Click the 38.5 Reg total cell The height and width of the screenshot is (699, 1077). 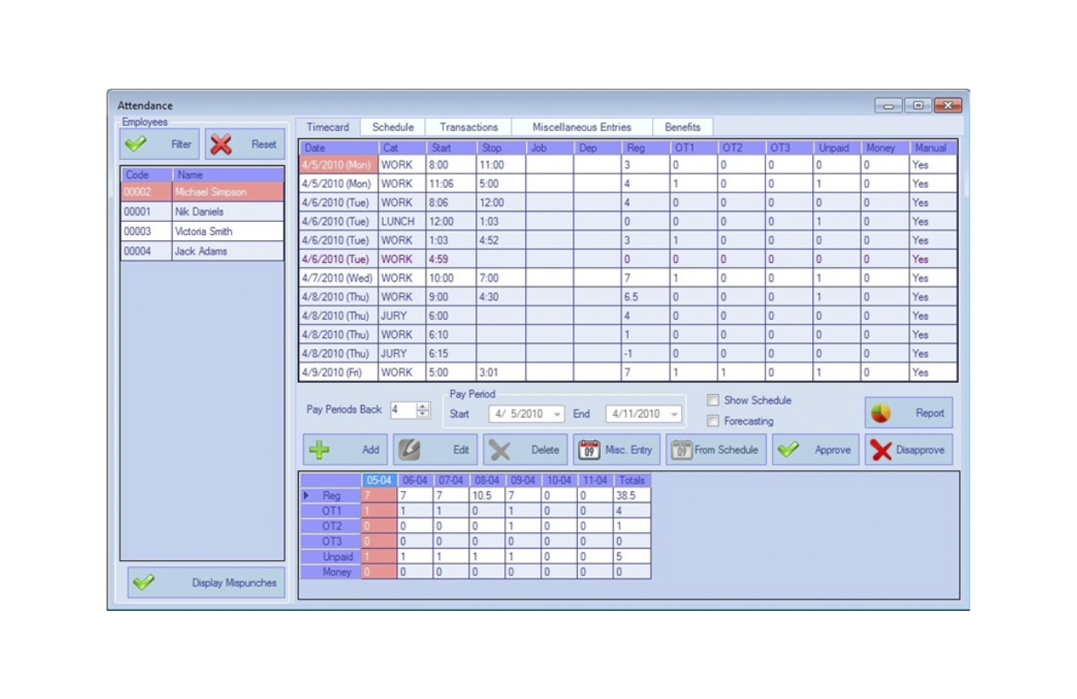pos(631,495)
